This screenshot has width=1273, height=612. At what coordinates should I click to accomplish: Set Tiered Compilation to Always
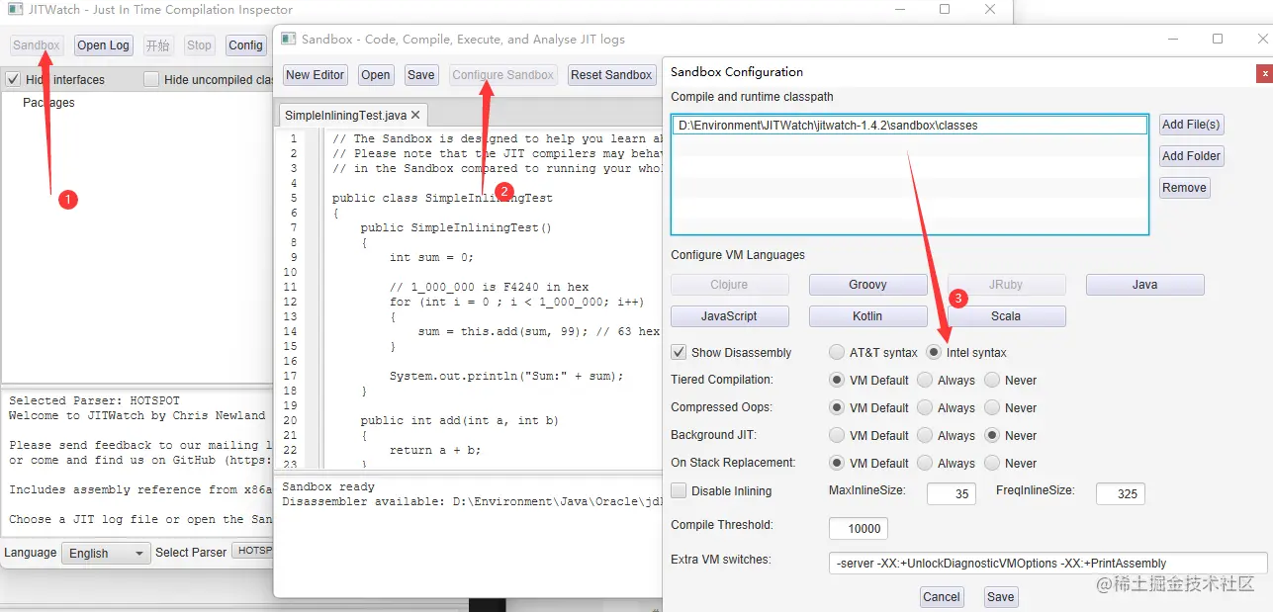[x=924, y=380]
